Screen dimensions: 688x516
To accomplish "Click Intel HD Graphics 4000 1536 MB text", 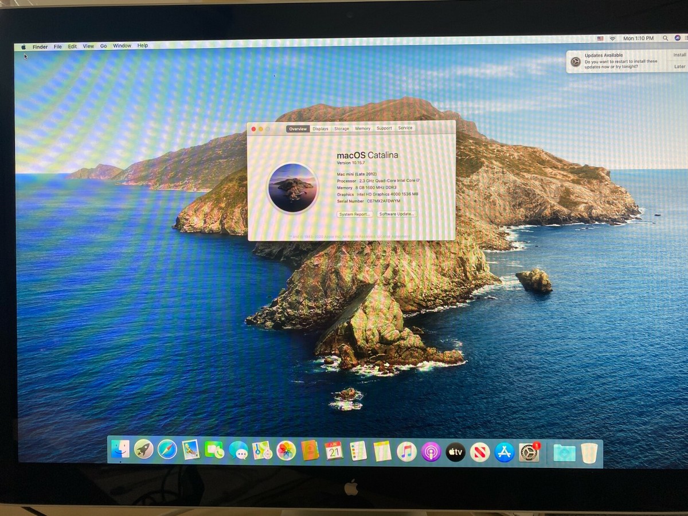I will coord(388,194).
